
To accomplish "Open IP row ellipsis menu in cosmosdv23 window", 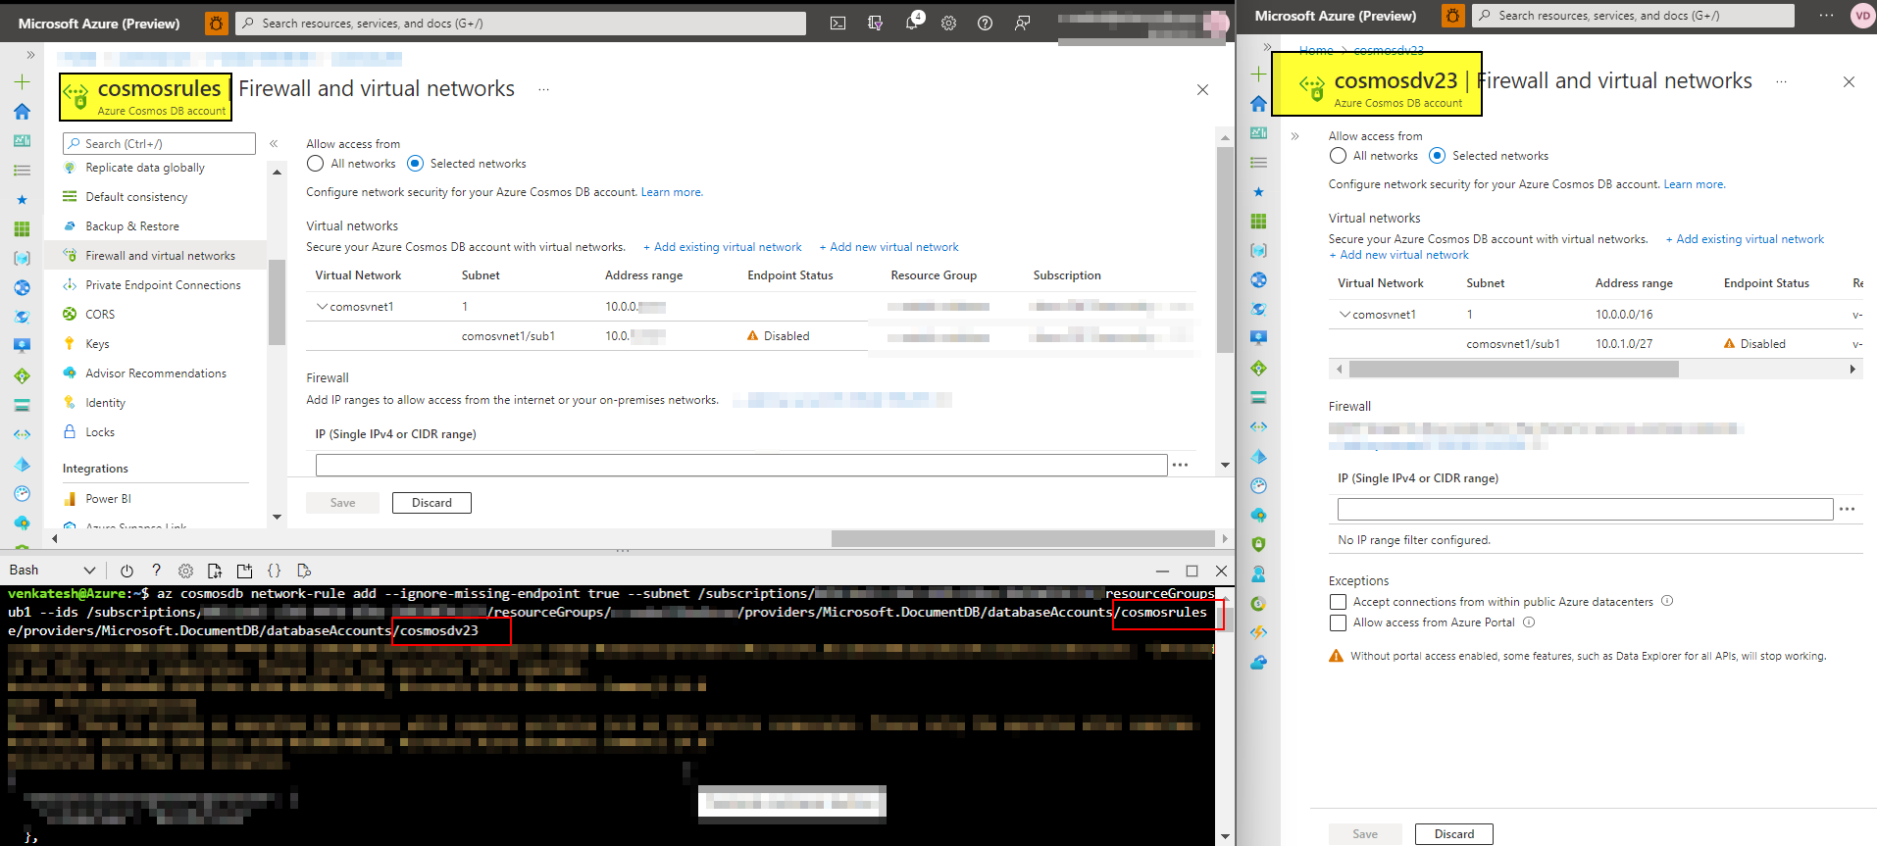I will point(1847,509).
